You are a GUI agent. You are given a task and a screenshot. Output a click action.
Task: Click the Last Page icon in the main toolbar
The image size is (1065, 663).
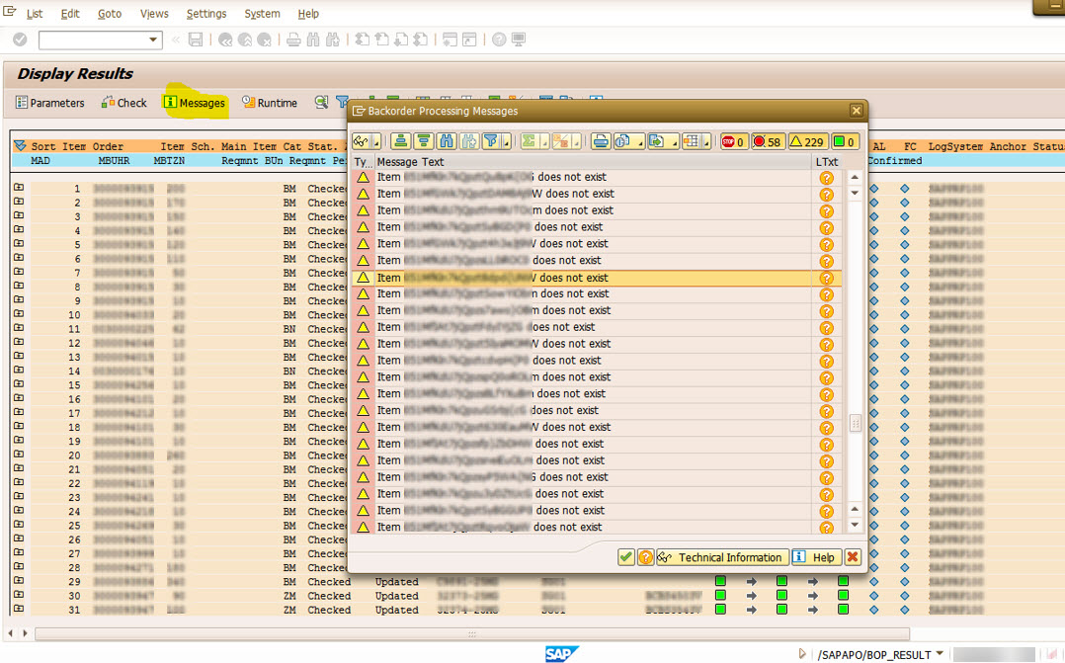421,40
